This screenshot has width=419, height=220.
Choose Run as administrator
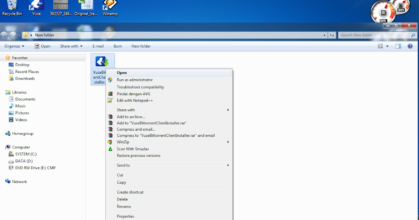tap(169, 80)
